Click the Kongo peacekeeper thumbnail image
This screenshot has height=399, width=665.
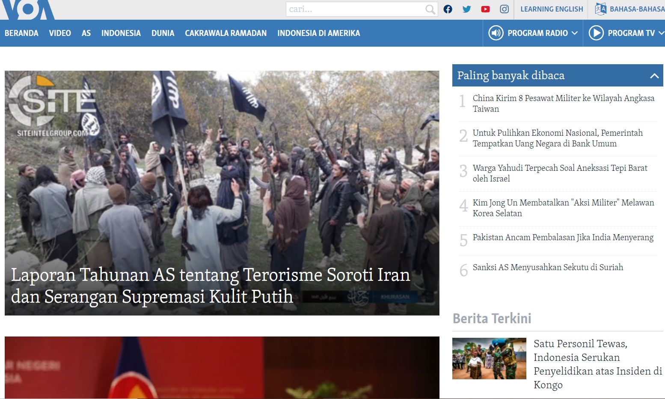[x=489, y=358]
